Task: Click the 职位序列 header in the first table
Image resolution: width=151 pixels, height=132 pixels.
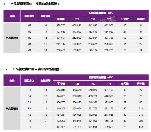Action: (x=29, y=16)
